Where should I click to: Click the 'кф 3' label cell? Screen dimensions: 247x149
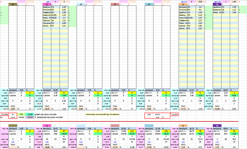(47, 1)
